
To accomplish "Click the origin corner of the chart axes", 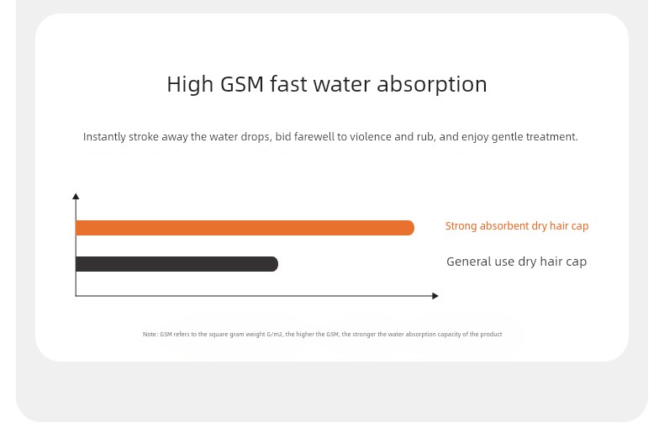I will [76, 296].
